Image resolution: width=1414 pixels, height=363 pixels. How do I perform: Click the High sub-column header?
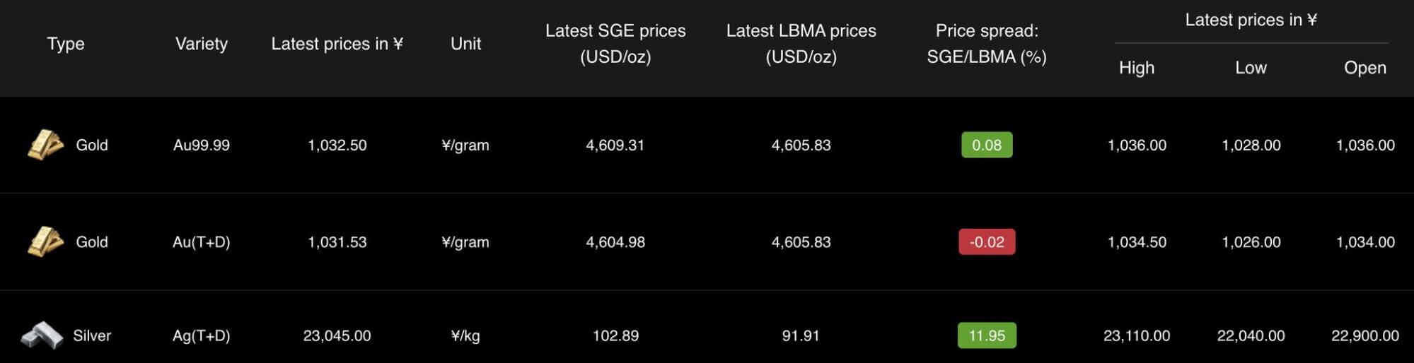coord(1136,68)
